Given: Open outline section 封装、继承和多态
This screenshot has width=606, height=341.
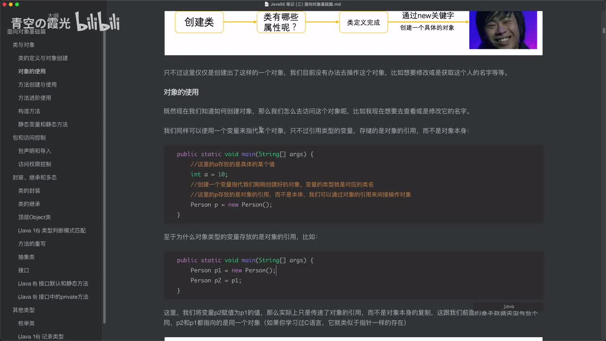Looking at the screenshot, I should pos(35,178).
